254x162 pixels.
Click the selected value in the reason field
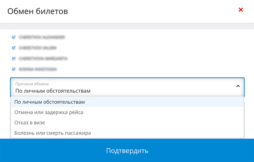point(53,91)
